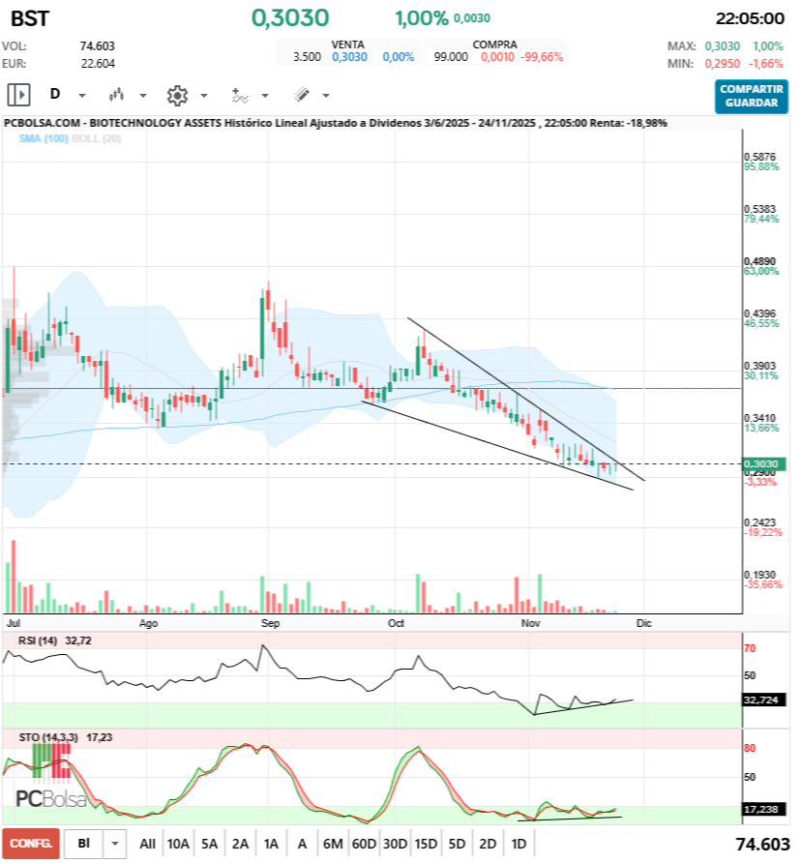Click the Nov label on time axis
This screenshot has height=864, width=803.
[x=530, y=623]
